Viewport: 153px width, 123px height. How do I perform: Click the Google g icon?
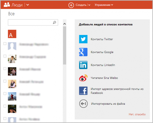(x=83, y=52)
